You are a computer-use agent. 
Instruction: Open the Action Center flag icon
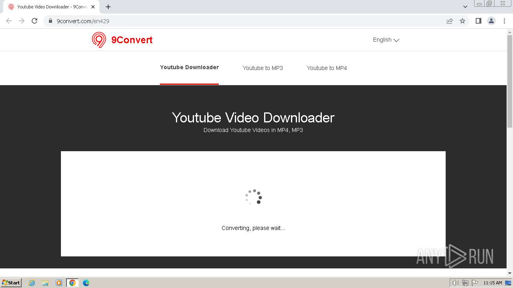[475, 283]
